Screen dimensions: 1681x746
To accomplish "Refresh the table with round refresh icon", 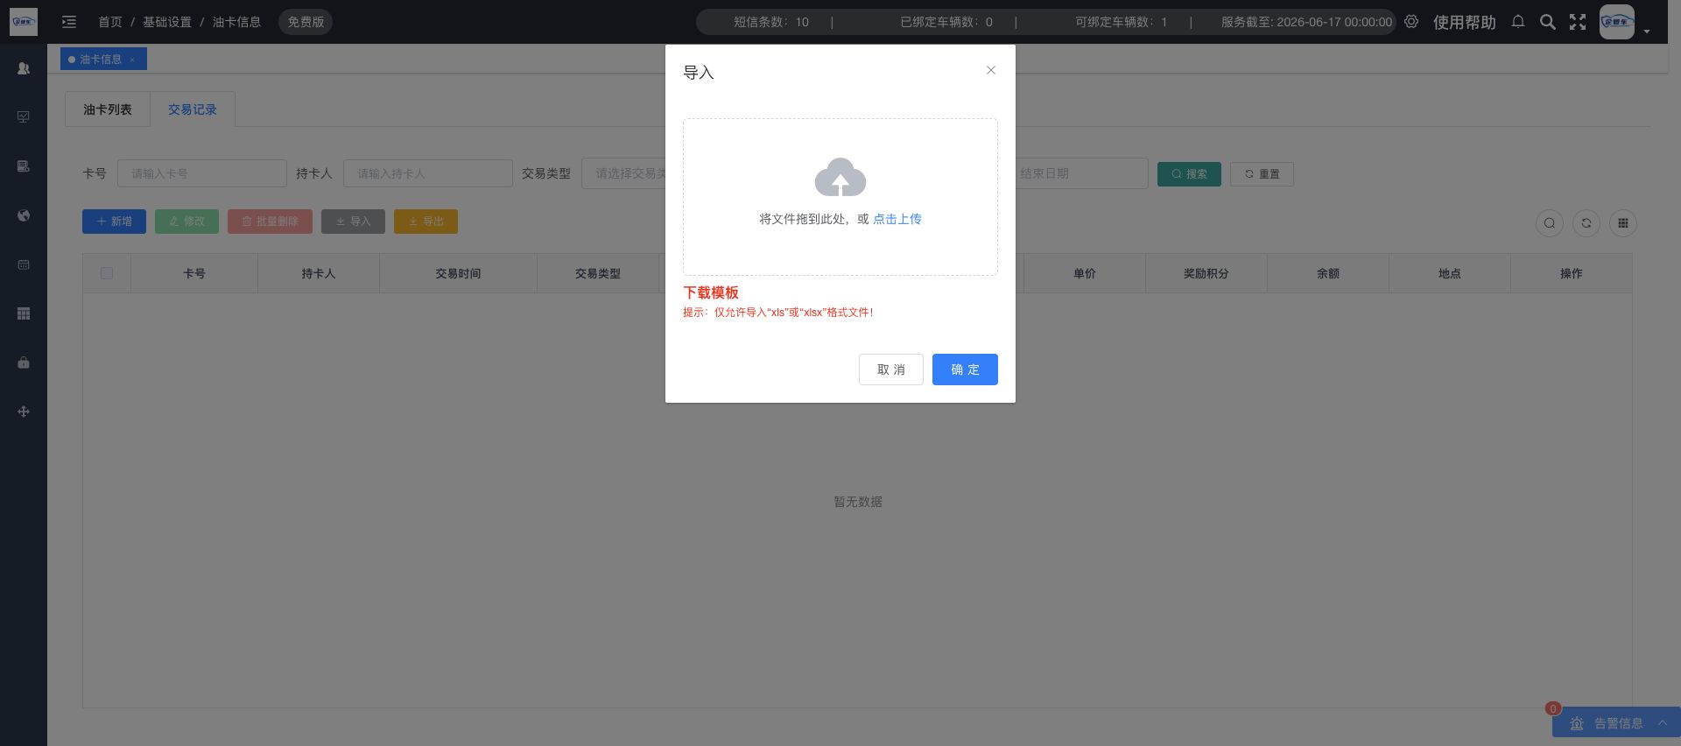I will tap(1586, 223).
